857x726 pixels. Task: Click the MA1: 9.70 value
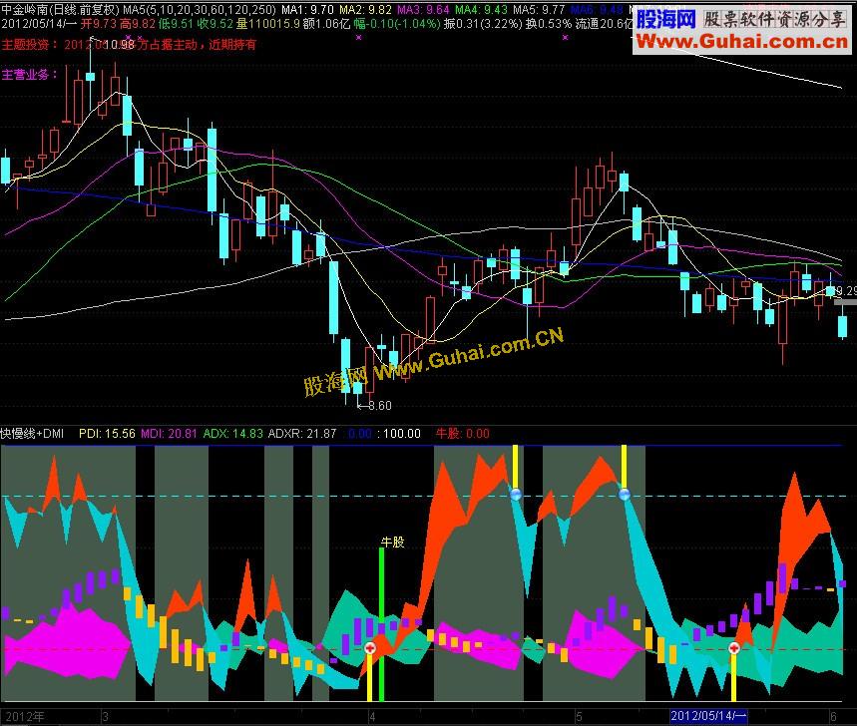[x=307, y=9]
